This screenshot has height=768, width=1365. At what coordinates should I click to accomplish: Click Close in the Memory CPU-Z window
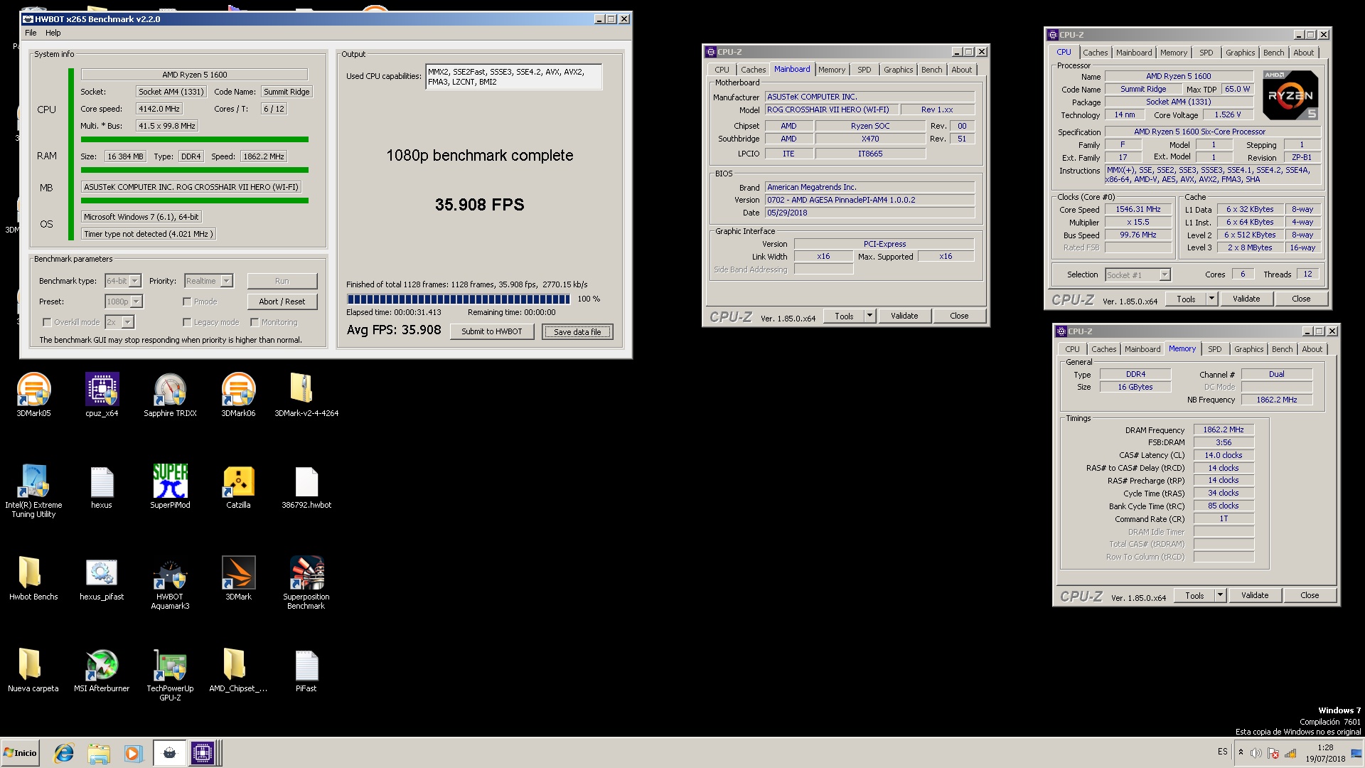[x=1309, y=595]
